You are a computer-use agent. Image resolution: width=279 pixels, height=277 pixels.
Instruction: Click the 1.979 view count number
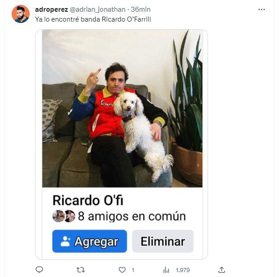[x=183, y=270]
